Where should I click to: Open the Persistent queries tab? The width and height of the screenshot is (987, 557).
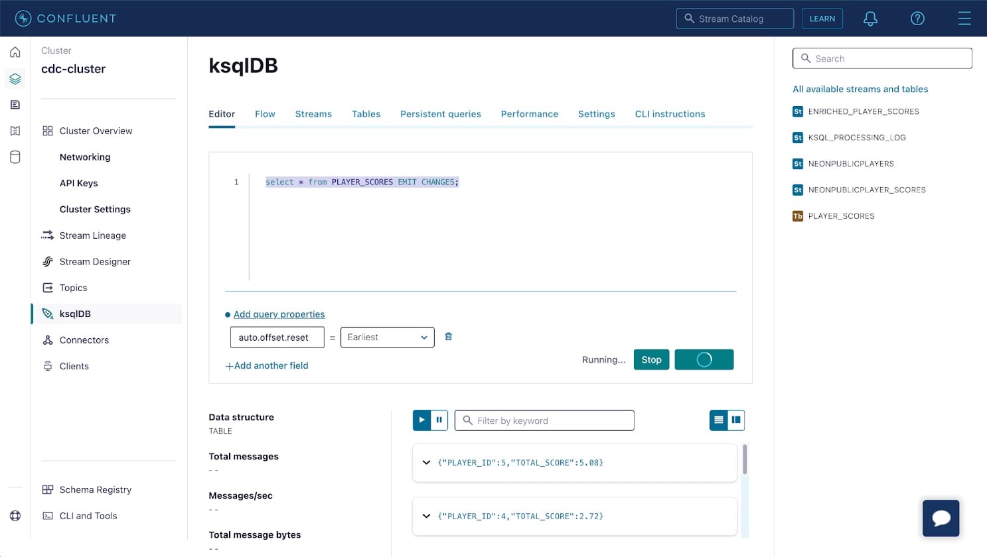click(440, 113)
